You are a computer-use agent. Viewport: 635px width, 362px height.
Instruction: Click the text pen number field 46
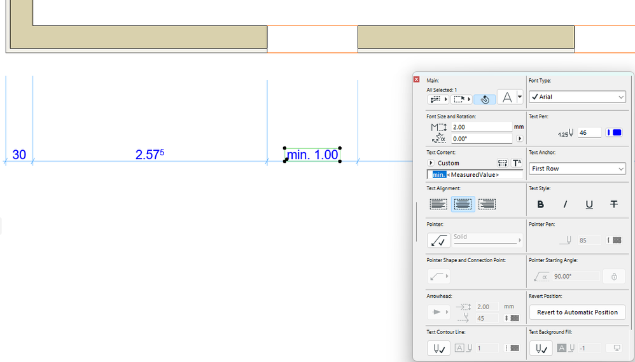pos(589,132)
